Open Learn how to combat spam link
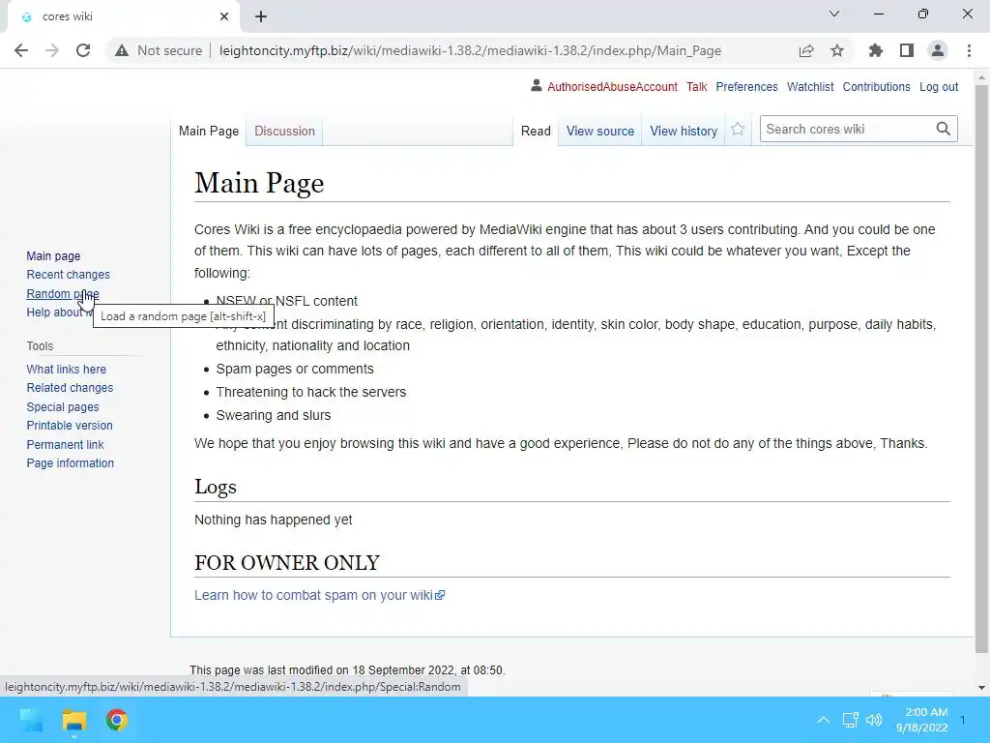 pyautogui.click(x=319, y=595)
